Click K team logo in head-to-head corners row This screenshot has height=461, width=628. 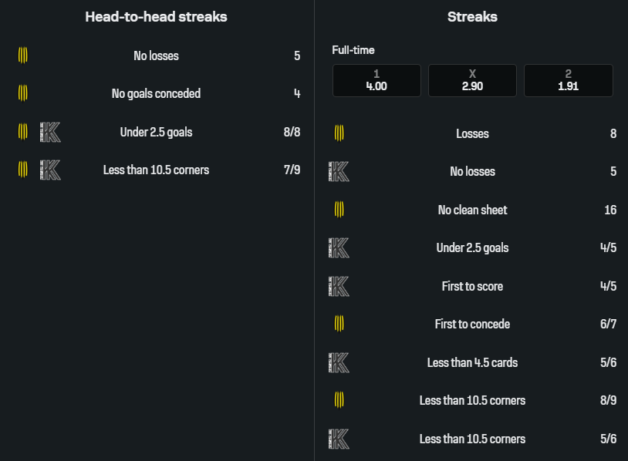click(50, 170)
